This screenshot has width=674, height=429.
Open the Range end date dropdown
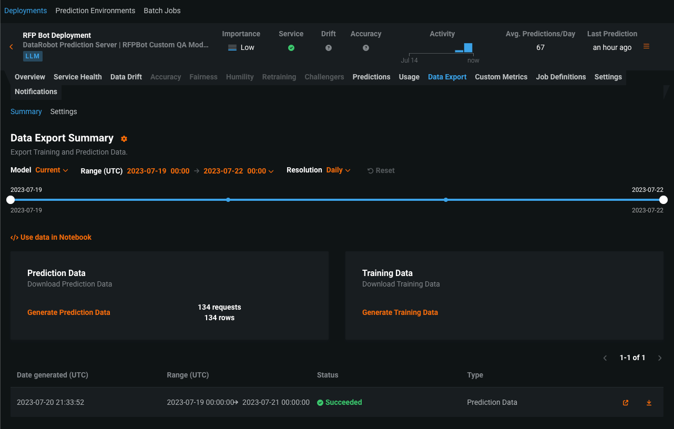click(x=238, y=171)
